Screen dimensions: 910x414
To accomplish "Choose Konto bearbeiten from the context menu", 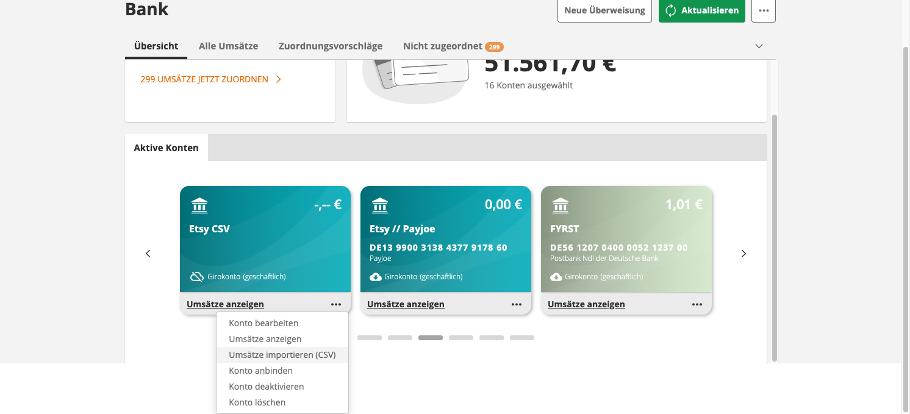I will pyautogui.click(x=282, y=323).
